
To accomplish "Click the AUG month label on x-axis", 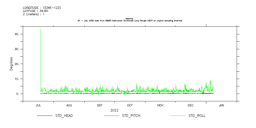I will [x=69, y=105].
